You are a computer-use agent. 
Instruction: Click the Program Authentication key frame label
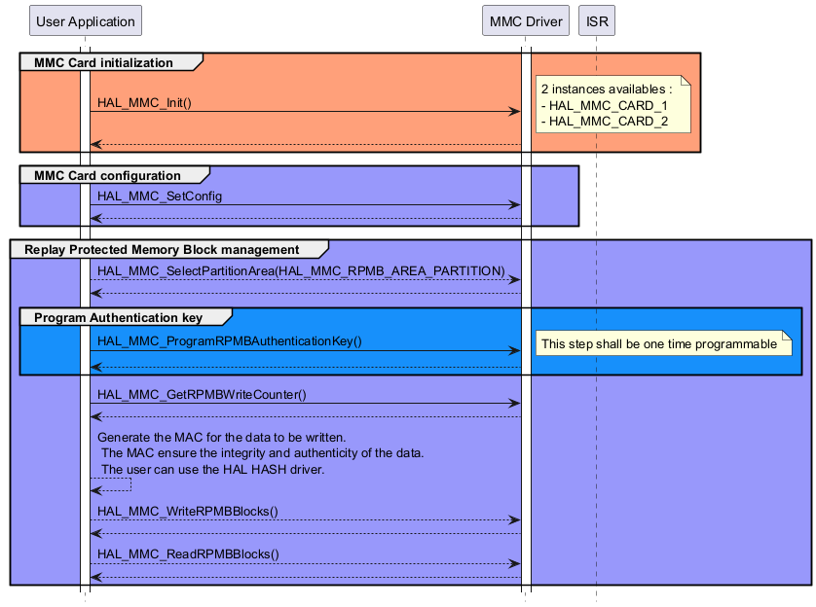tap(118, 317)
